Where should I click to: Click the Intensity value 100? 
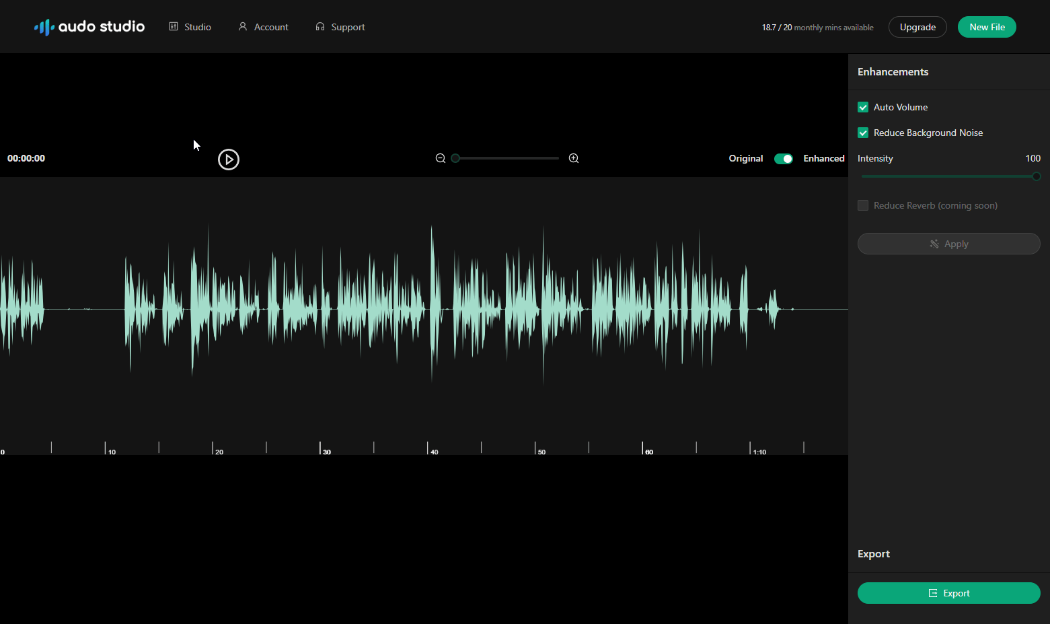tap(1033, 158)
